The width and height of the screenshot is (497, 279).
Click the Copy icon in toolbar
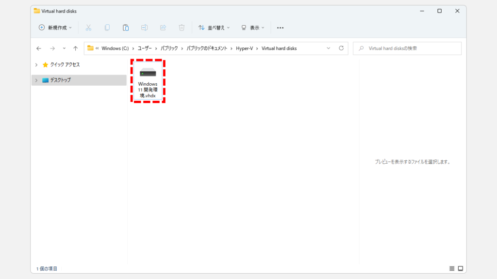107,28
